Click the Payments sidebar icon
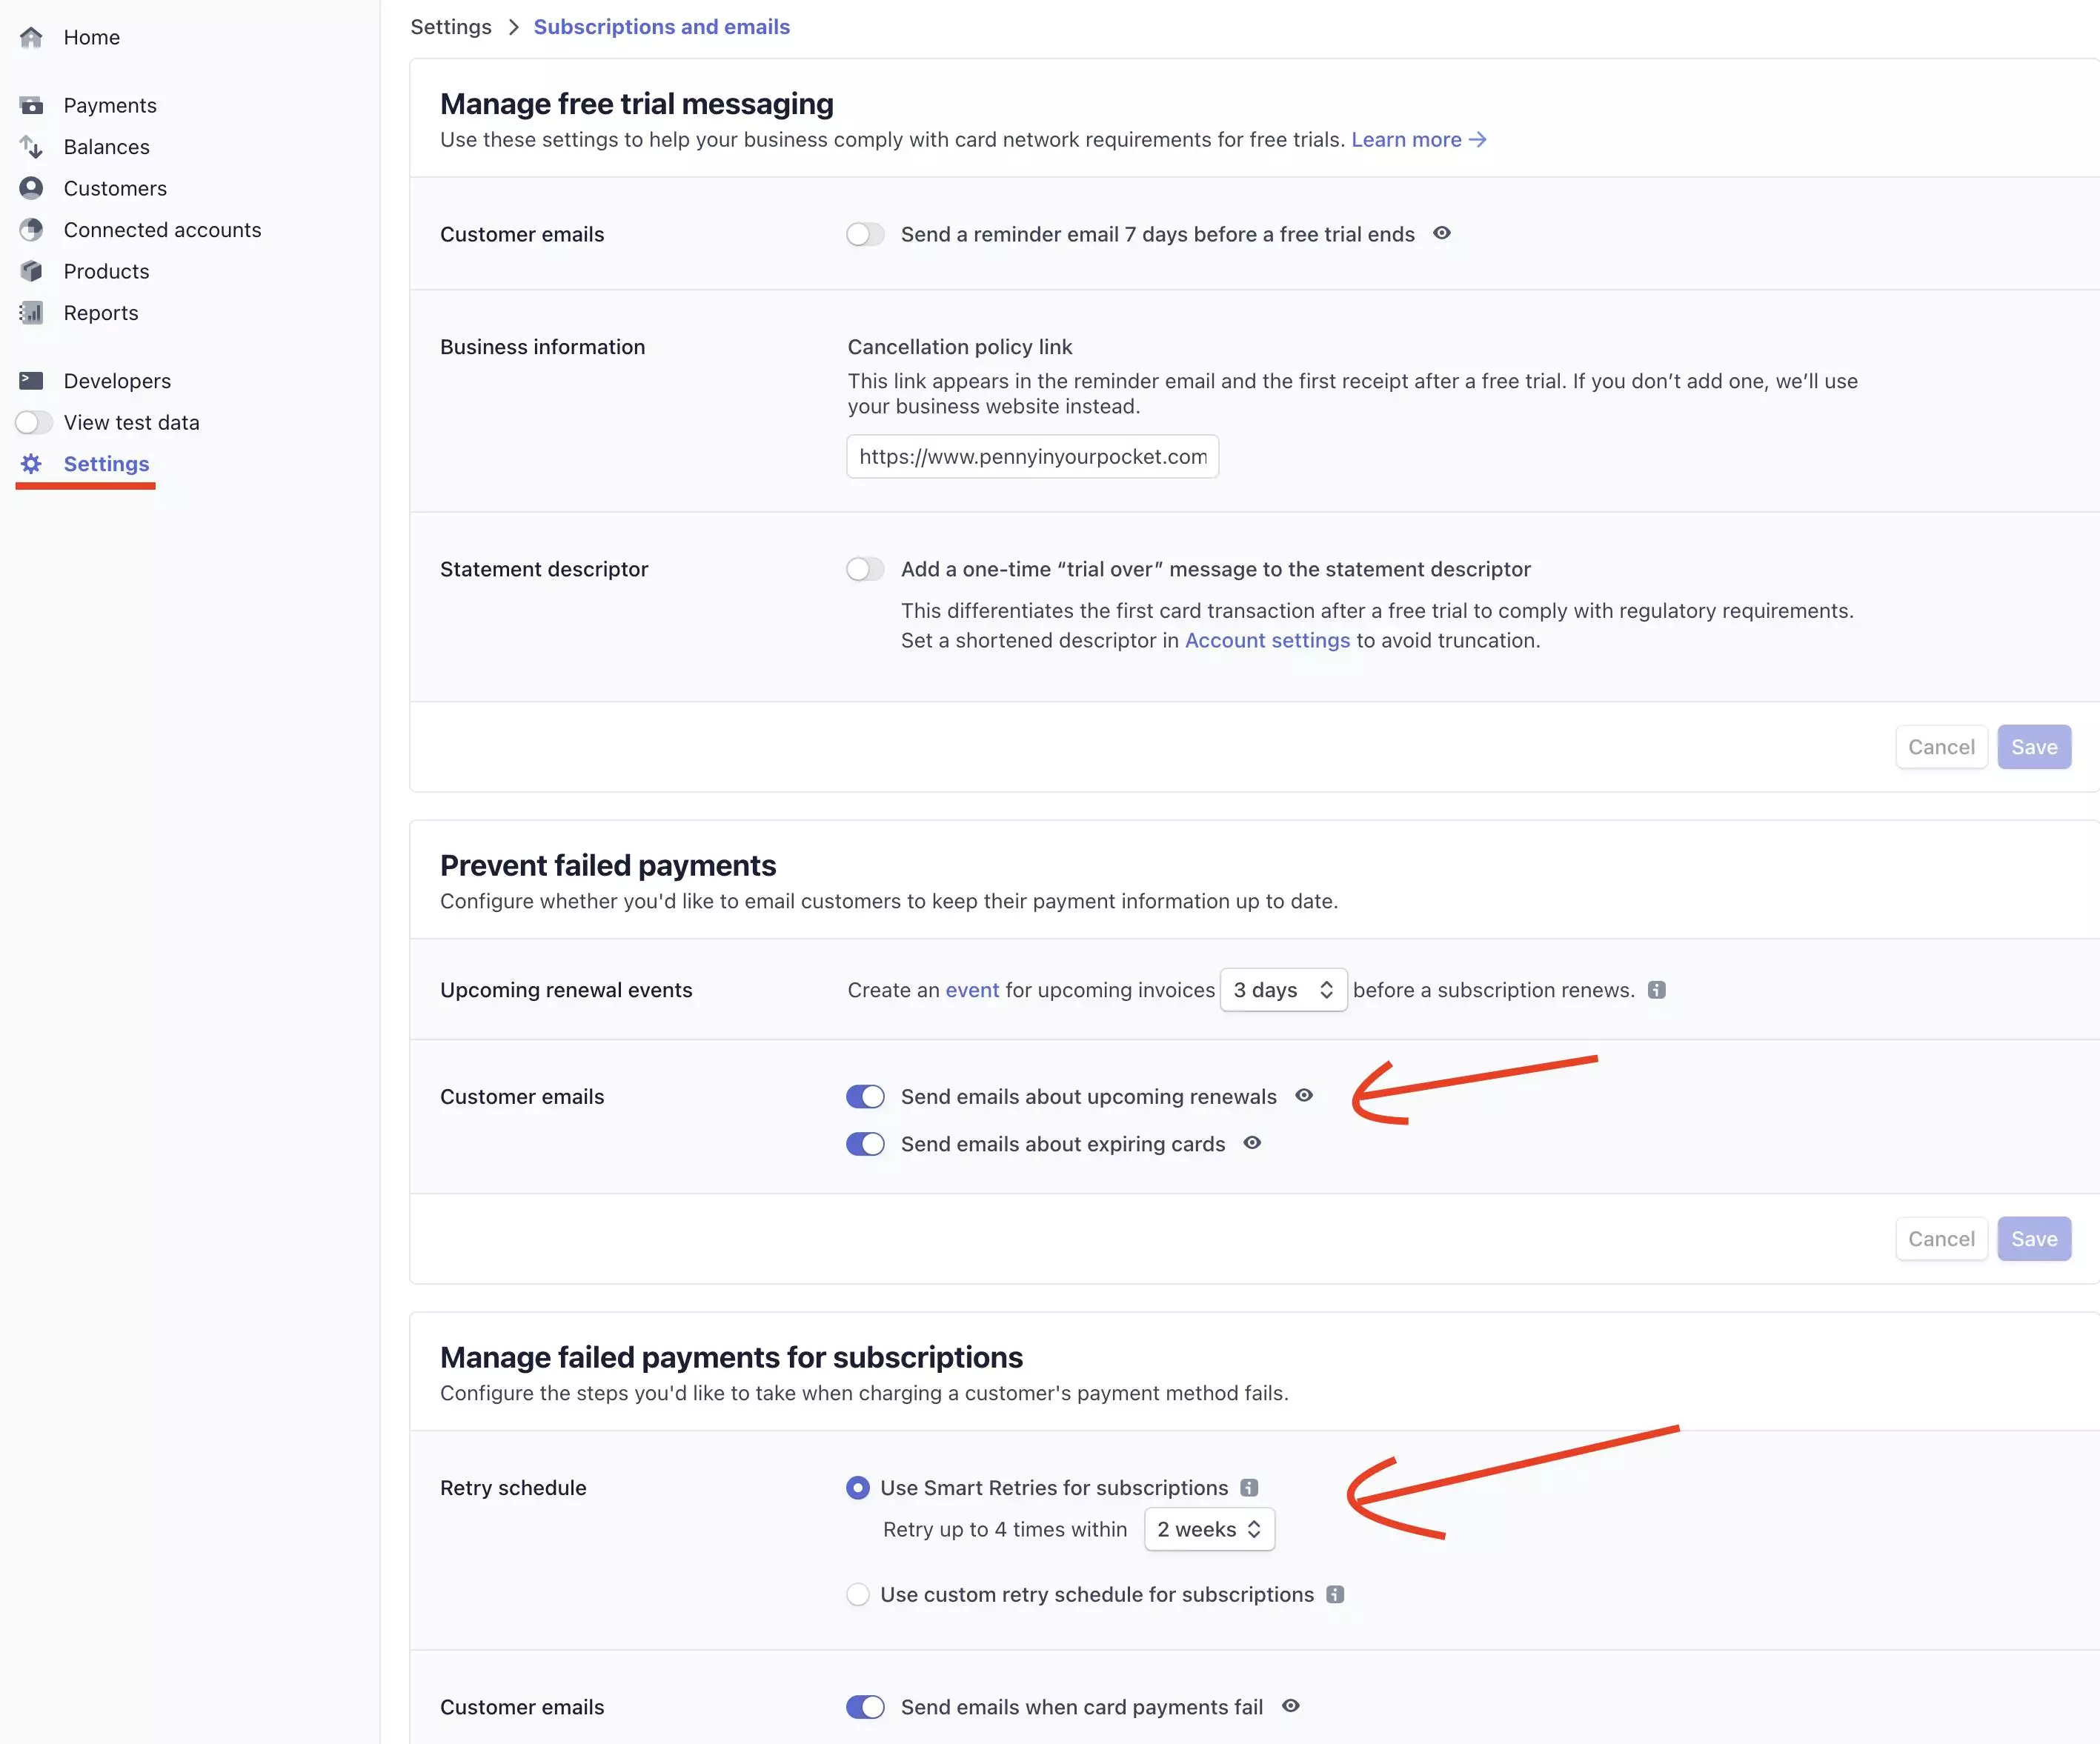The image size is (2100, 1744). (31, 105)
